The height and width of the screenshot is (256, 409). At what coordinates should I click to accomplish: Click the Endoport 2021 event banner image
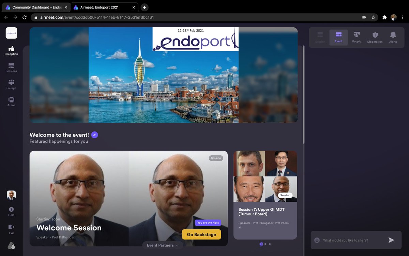click(x=164, y=75)
